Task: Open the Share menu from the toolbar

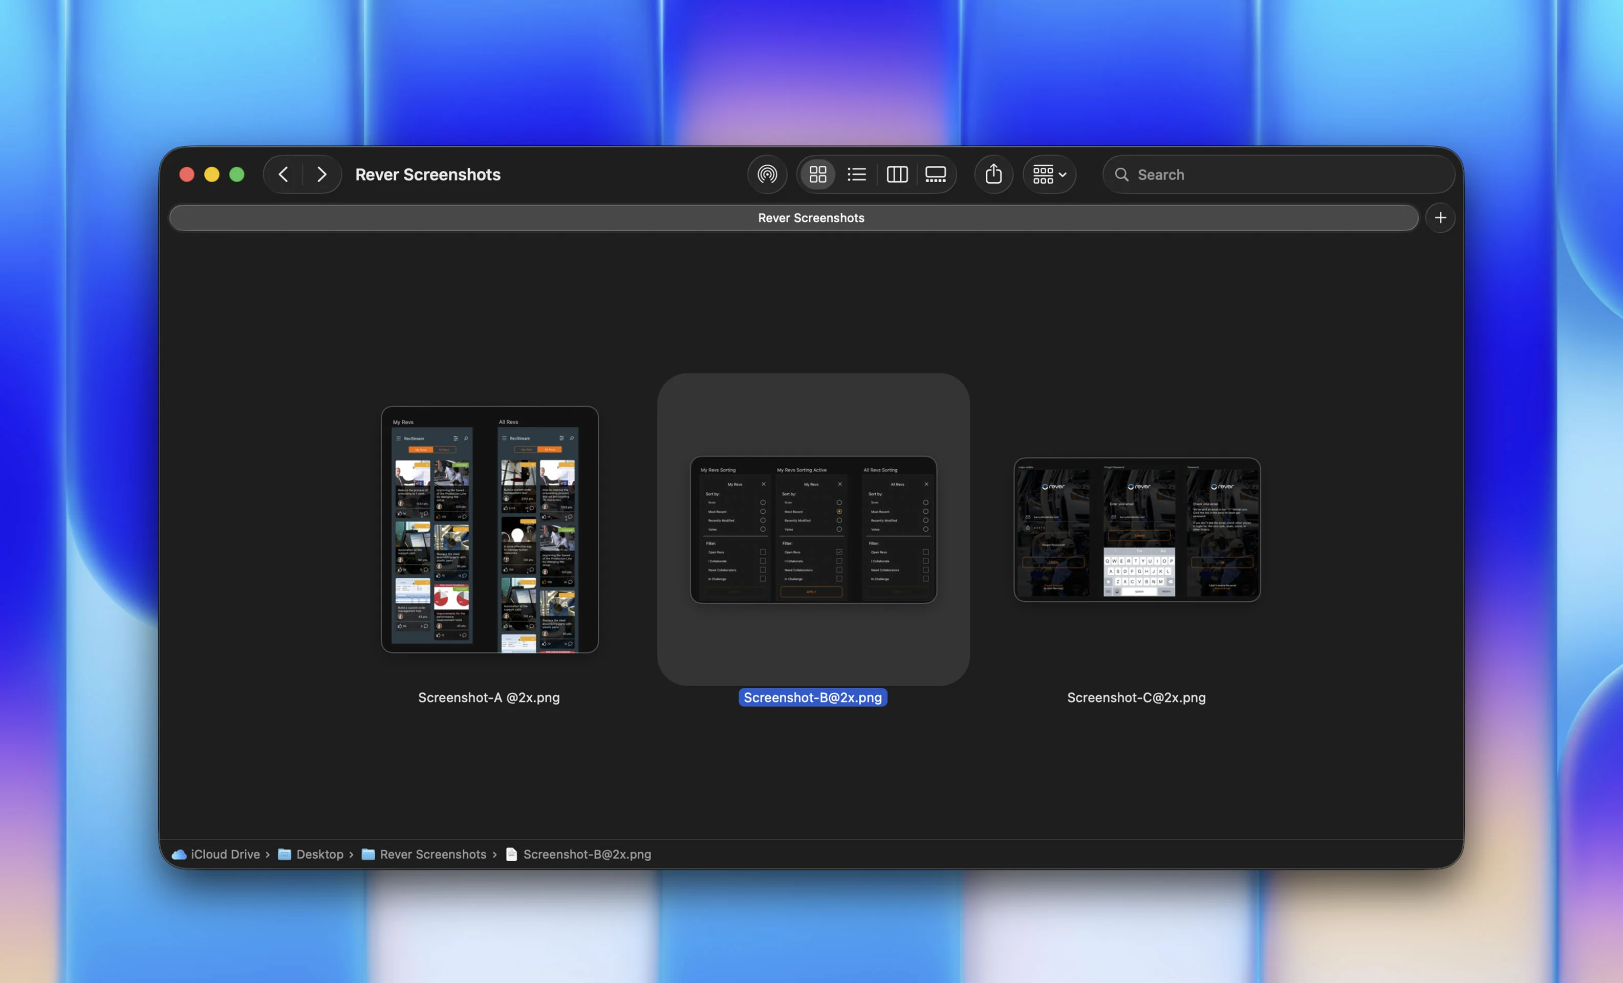Action: coord(993,174)
